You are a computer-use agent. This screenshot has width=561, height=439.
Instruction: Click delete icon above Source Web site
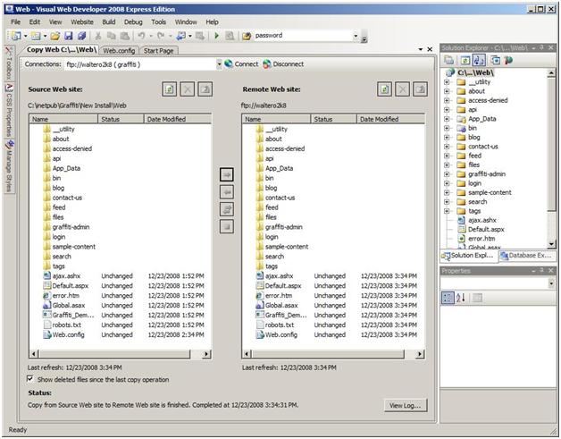[187, 89]
